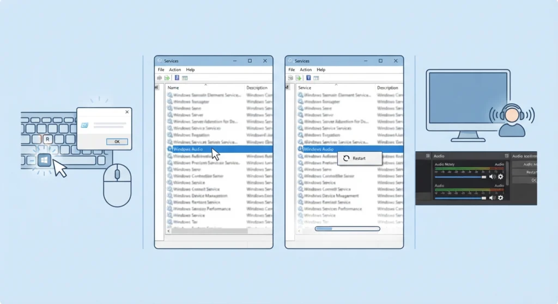This screenshot has height=304, width=558.
Task: Close the small Run dialog
Action: [x=127, y=112]
